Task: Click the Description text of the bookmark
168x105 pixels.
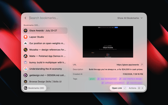Action: pyautogui.click(x=116, y=69)
